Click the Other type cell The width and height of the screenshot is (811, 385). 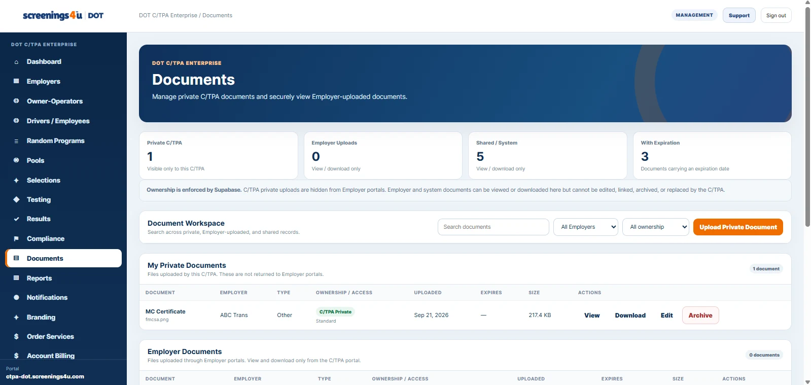[x=285, y=315]
